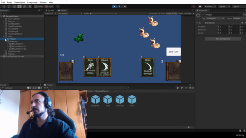Switch to the Scene tab

click(x=50, y=10)
